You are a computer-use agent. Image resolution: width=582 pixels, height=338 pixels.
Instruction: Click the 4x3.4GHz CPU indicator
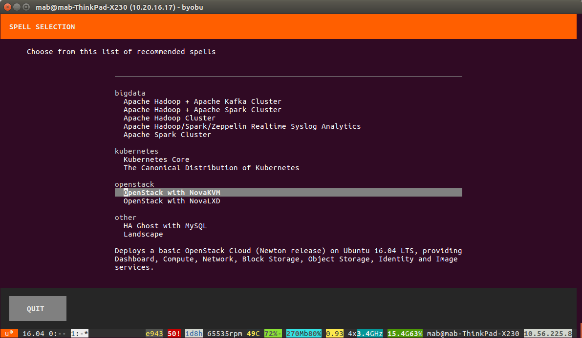tap(365, 334)
